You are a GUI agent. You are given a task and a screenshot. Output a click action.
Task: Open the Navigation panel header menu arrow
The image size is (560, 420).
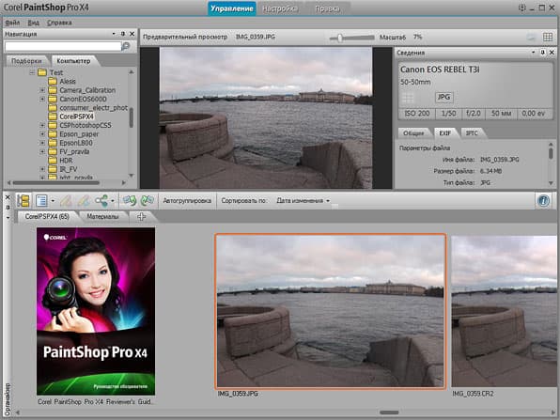coord(114,34)
